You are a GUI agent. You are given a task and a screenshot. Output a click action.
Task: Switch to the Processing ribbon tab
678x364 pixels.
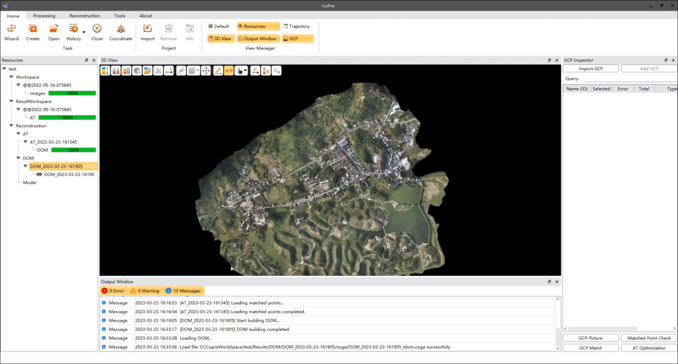tap(44, 15)
